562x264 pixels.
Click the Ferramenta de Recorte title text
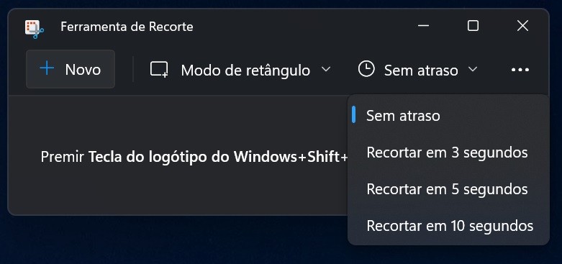[x=127, y=27]
